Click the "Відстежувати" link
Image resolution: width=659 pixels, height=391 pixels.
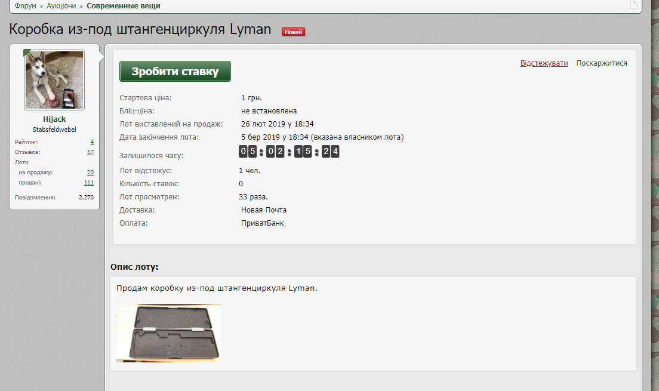point(544,63)
